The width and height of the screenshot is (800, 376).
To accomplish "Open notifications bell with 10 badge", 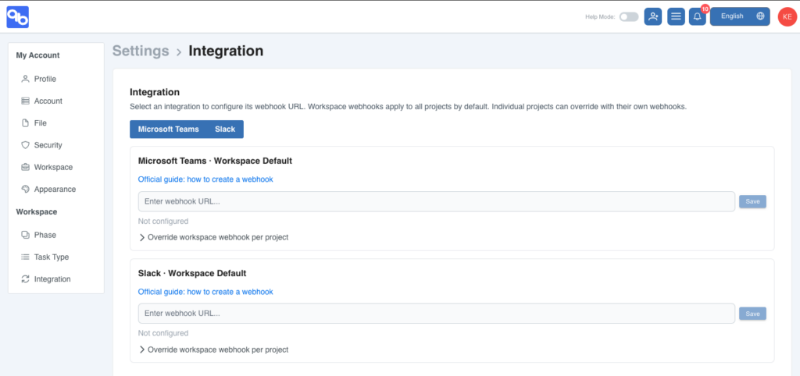I will click(x=698, y=16).
